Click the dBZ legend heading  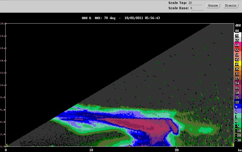click(238, 25)
